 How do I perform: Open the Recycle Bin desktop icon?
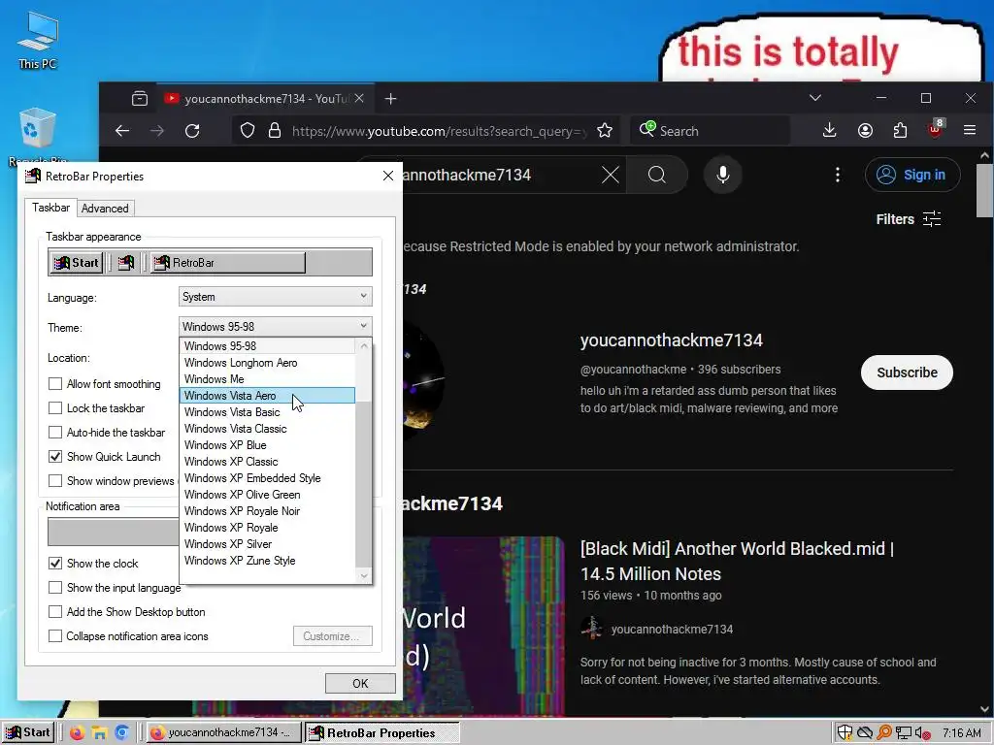38,134
